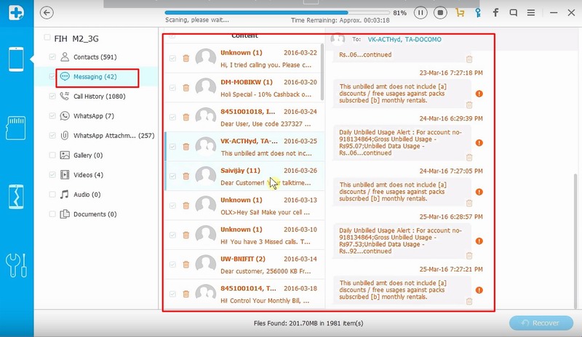Select the SD card recovery sidebar icon
This screenshot has width=582, height=337.
[x=17, y=127]
